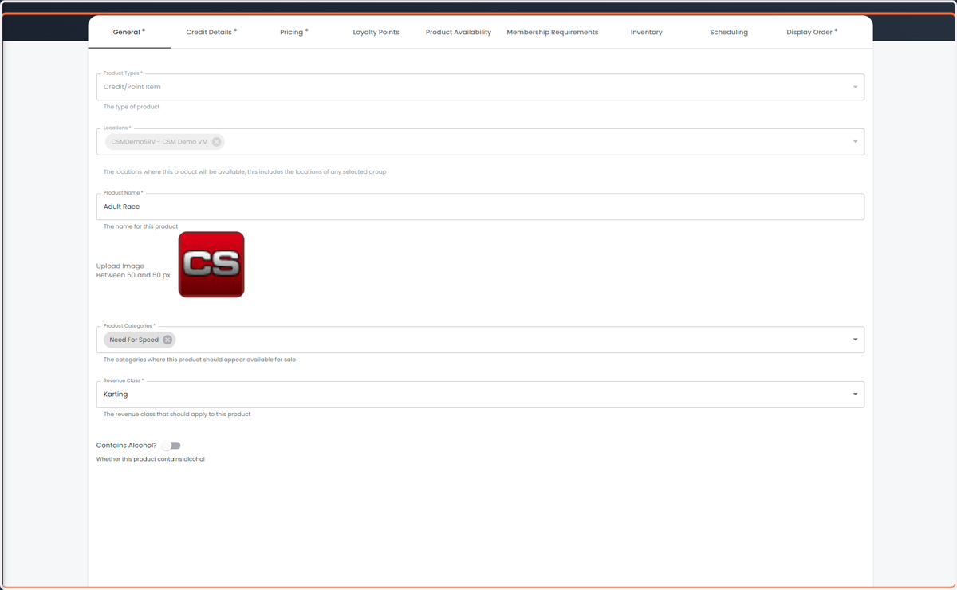957x590 pixels.
Task: Click the 'The name for this product' helper text
Action: (140, 226)
